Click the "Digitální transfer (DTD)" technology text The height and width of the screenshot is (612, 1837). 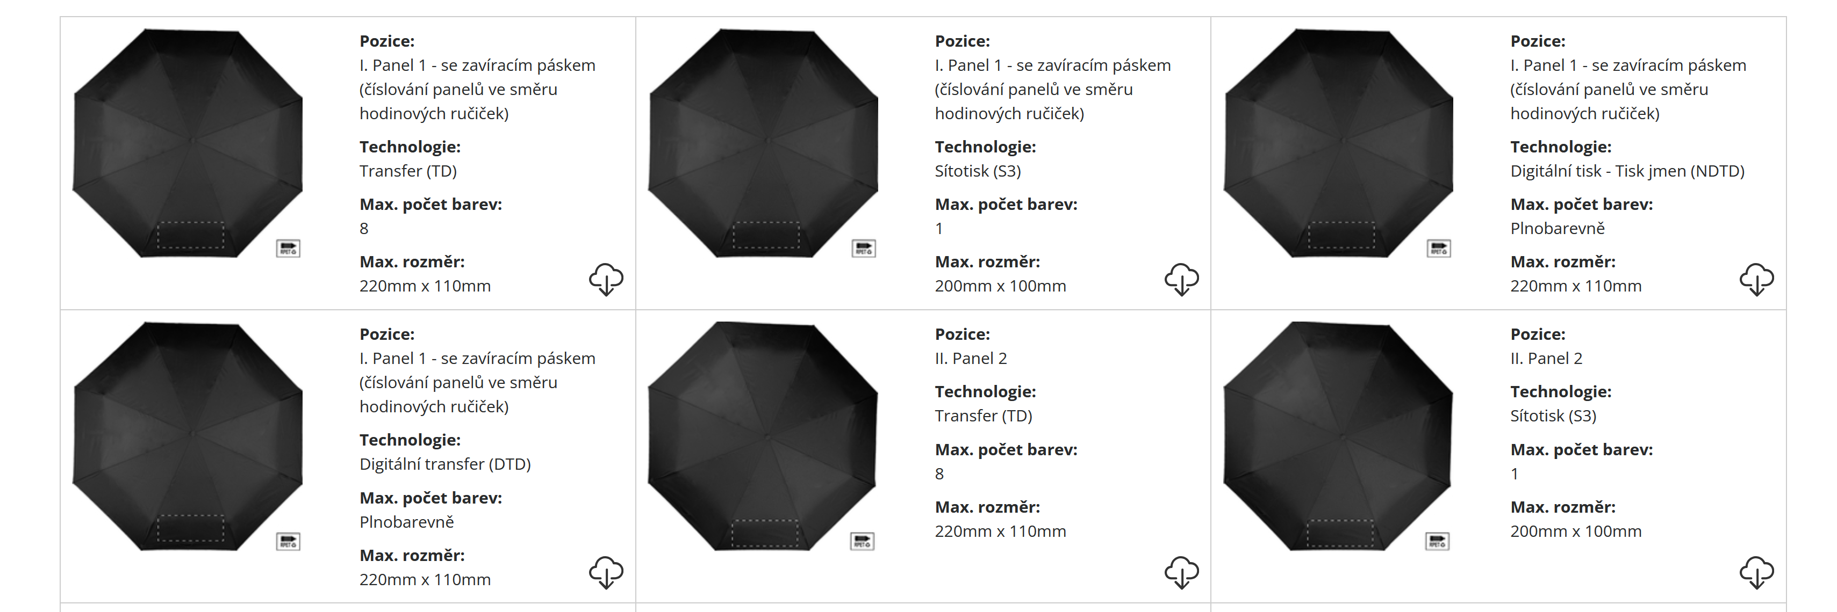click(x=445, y=464)
